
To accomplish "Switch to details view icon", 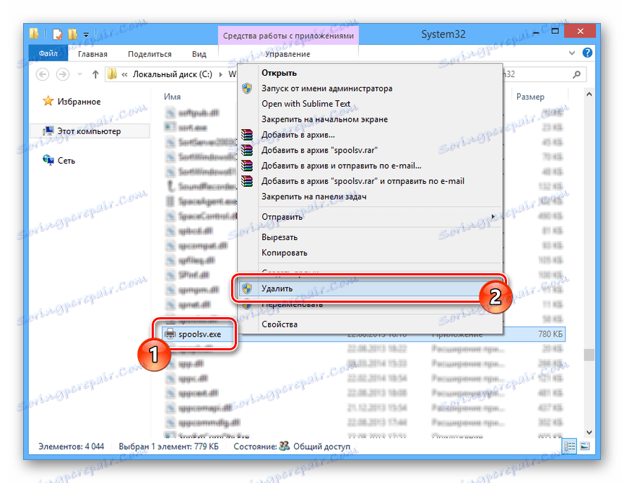I will (570, 446).
